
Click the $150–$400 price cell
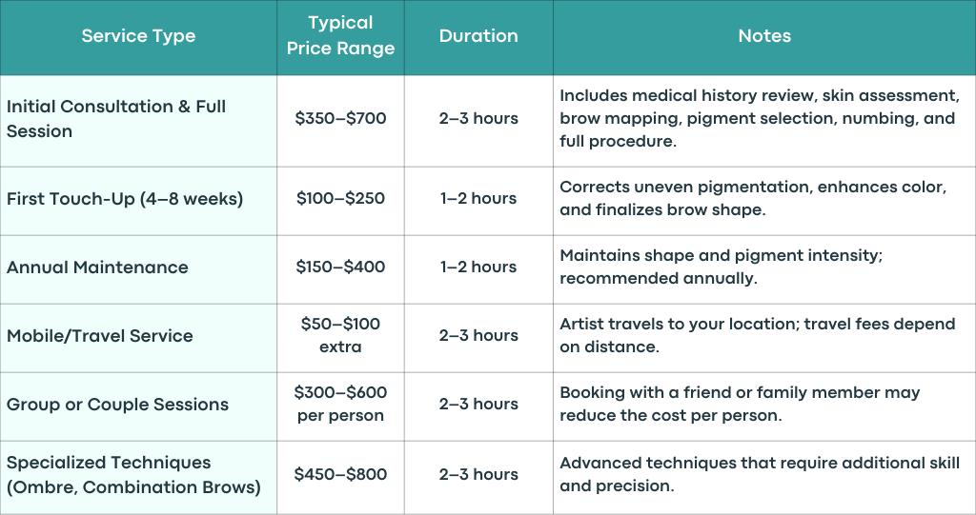point(340,267)
